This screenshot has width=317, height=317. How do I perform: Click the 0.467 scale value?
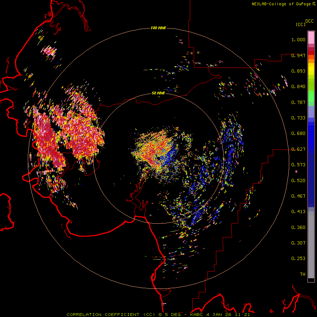pos(298,196)
